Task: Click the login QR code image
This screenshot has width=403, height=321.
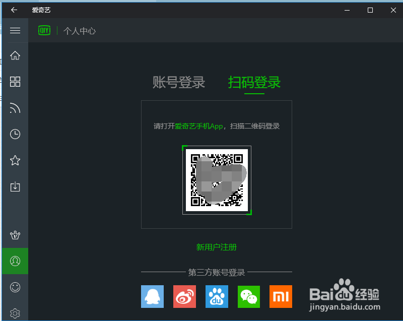Action: (x=217, y=180)
